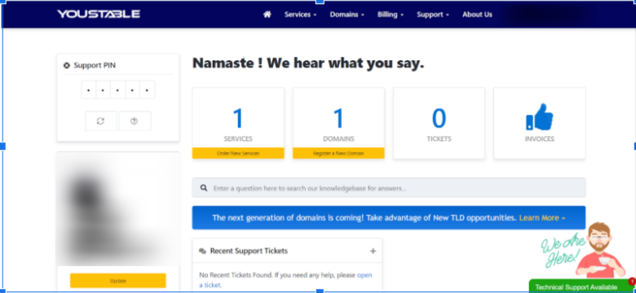The width and height of the screenshot is (636, 293).
Task: Click the yellow Update button
Action: click(118, 281)
